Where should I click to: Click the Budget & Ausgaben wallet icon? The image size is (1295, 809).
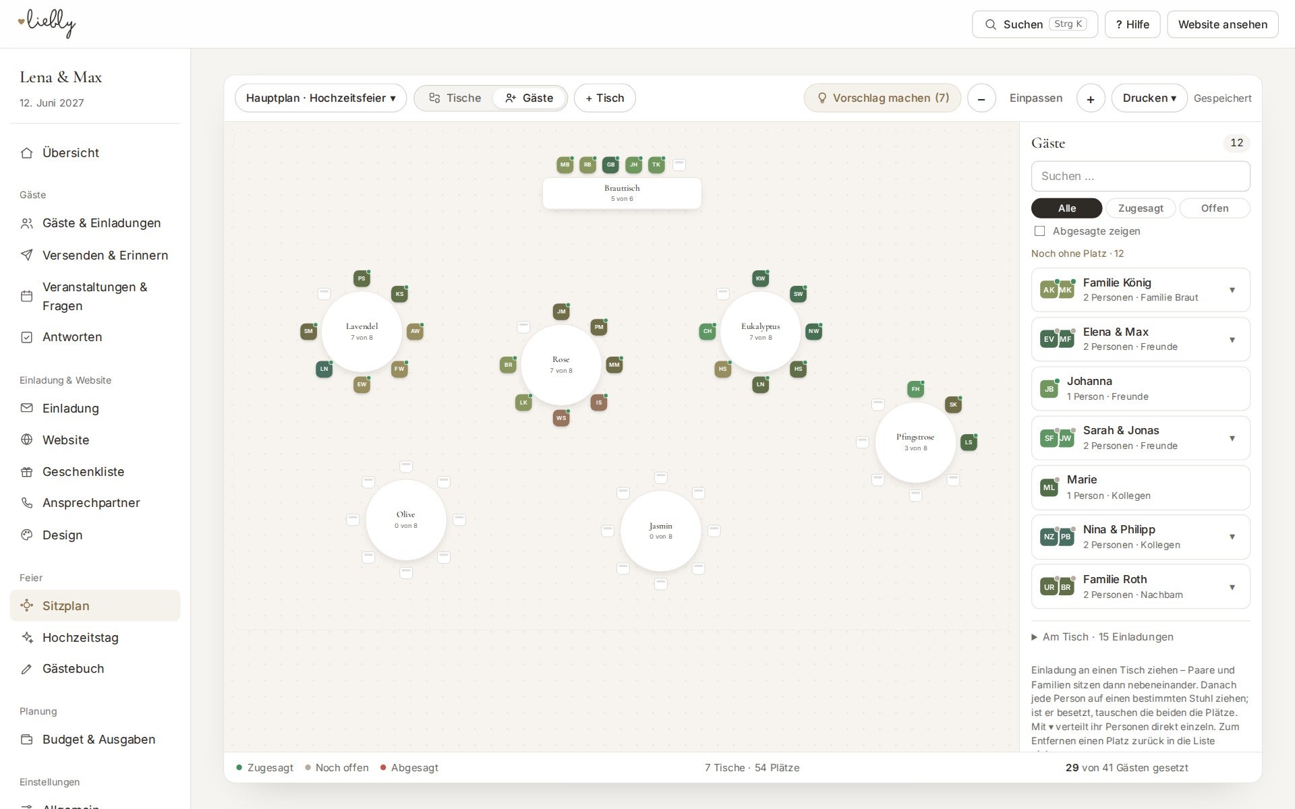pos(27,740)
